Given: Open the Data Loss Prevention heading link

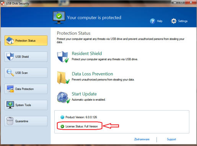Looking at the screenshot, I should (93, 74).
